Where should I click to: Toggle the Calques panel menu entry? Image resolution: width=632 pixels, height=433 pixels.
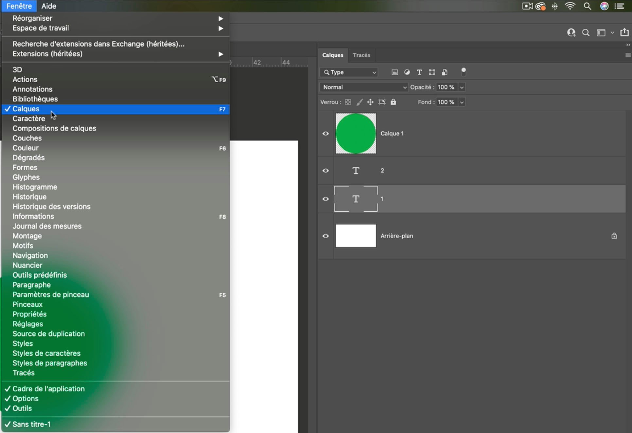[115, 109]
